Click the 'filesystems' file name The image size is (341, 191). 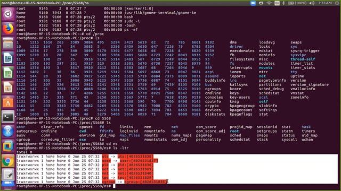(x=242, y=59)
